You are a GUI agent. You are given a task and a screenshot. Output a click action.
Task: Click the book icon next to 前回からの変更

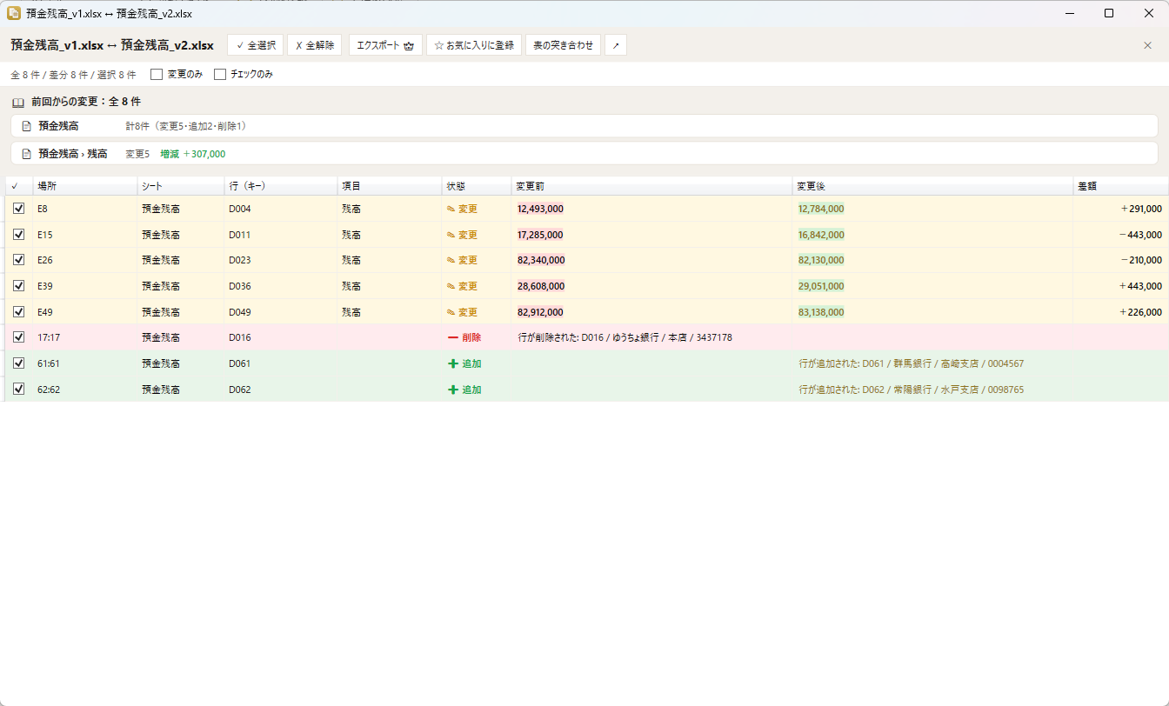point(17,102)
